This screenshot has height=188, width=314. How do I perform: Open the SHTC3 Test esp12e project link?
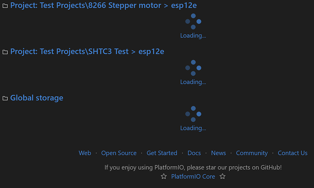click(87, 51)
